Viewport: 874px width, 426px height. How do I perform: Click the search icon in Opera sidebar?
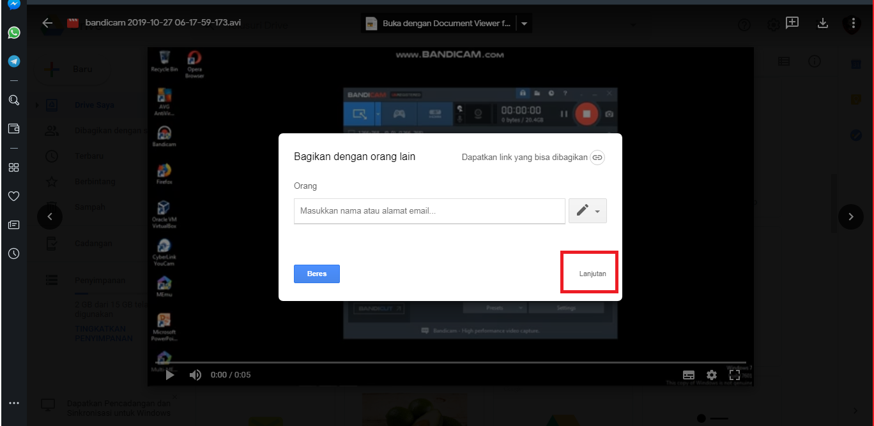click(13, 100)
